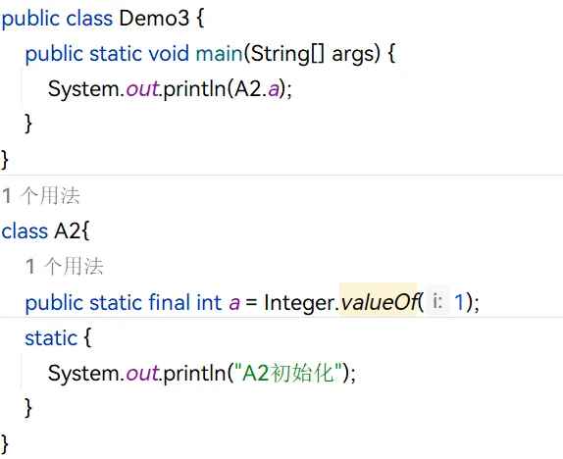
Task: Click the String[] args parameter
Action: 312,54
